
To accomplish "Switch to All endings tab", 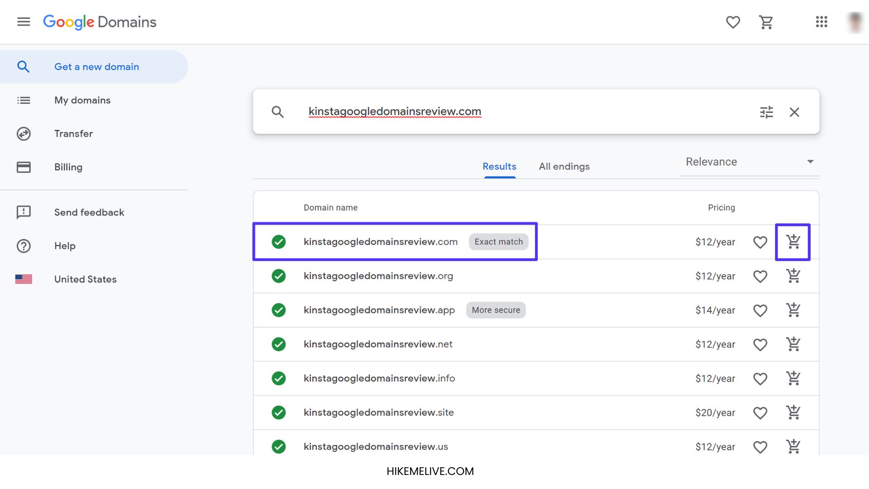I will click(563, 166).
